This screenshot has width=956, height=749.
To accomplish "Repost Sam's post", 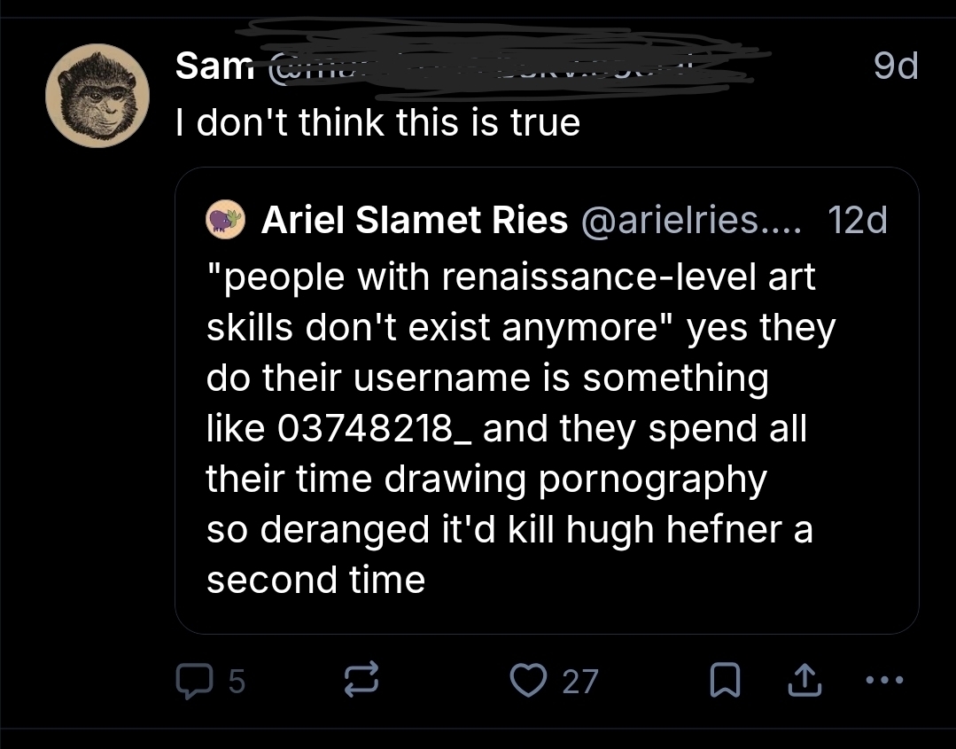I will click(360, 680).
